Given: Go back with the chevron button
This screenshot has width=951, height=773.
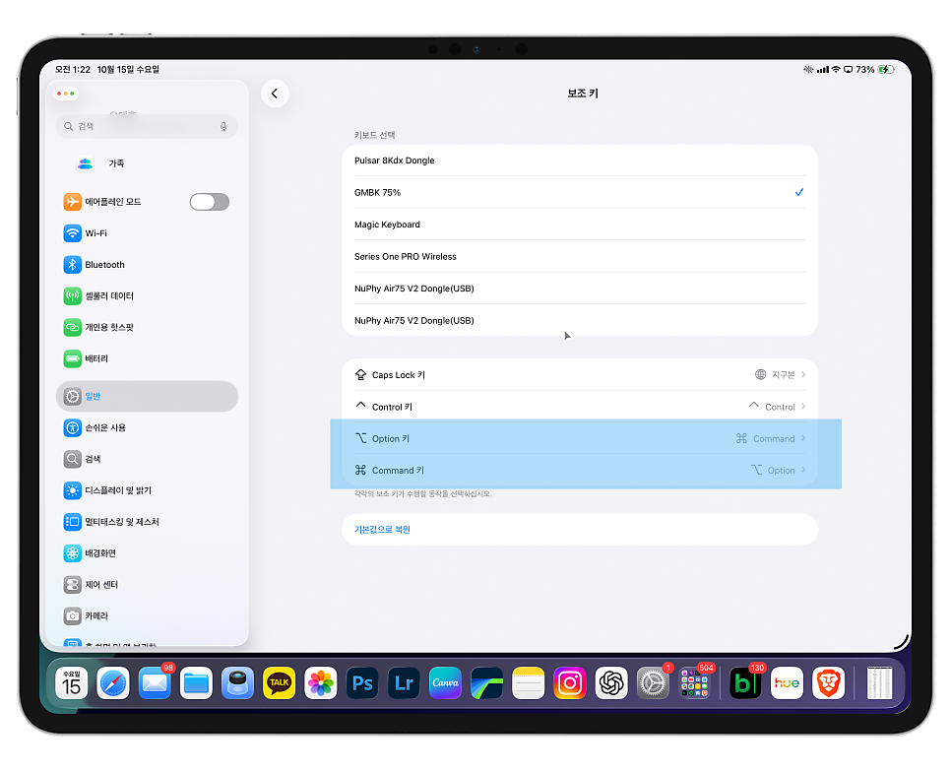Looking at the screenshot, I should click(275, 94).
